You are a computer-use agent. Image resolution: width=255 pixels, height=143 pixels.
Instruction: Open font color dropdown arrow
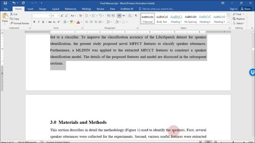(x=81, y=22)
